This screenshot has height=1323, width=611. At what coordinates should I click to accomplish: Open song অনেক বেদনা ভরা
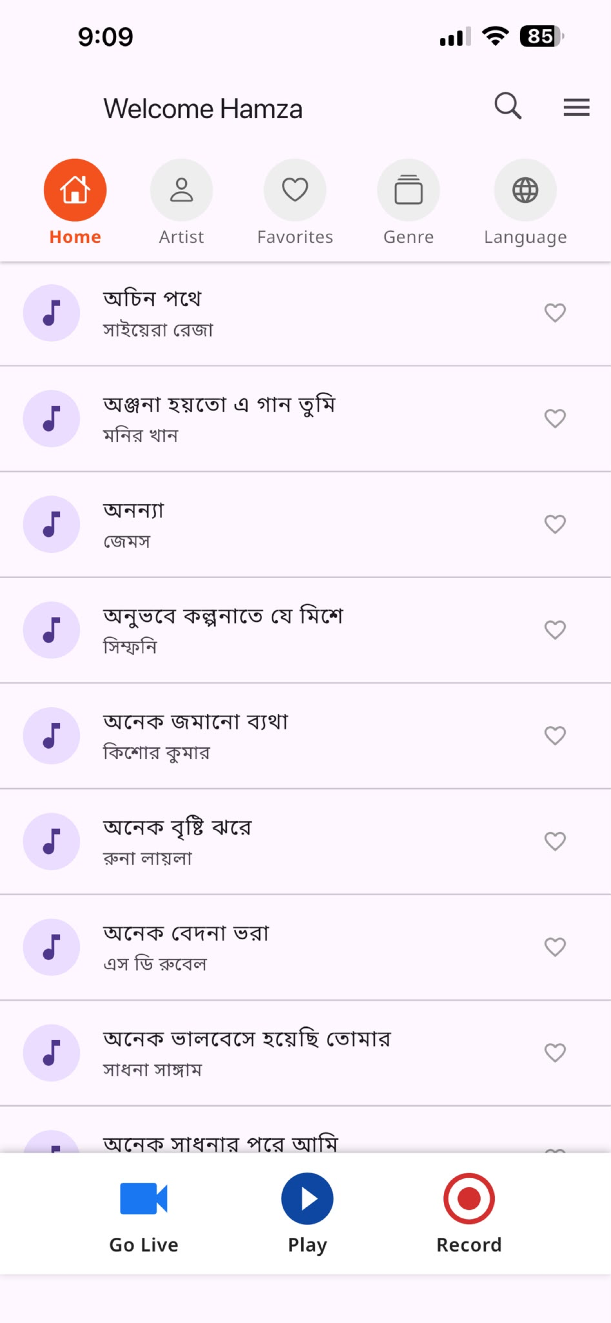coord(305,947)
